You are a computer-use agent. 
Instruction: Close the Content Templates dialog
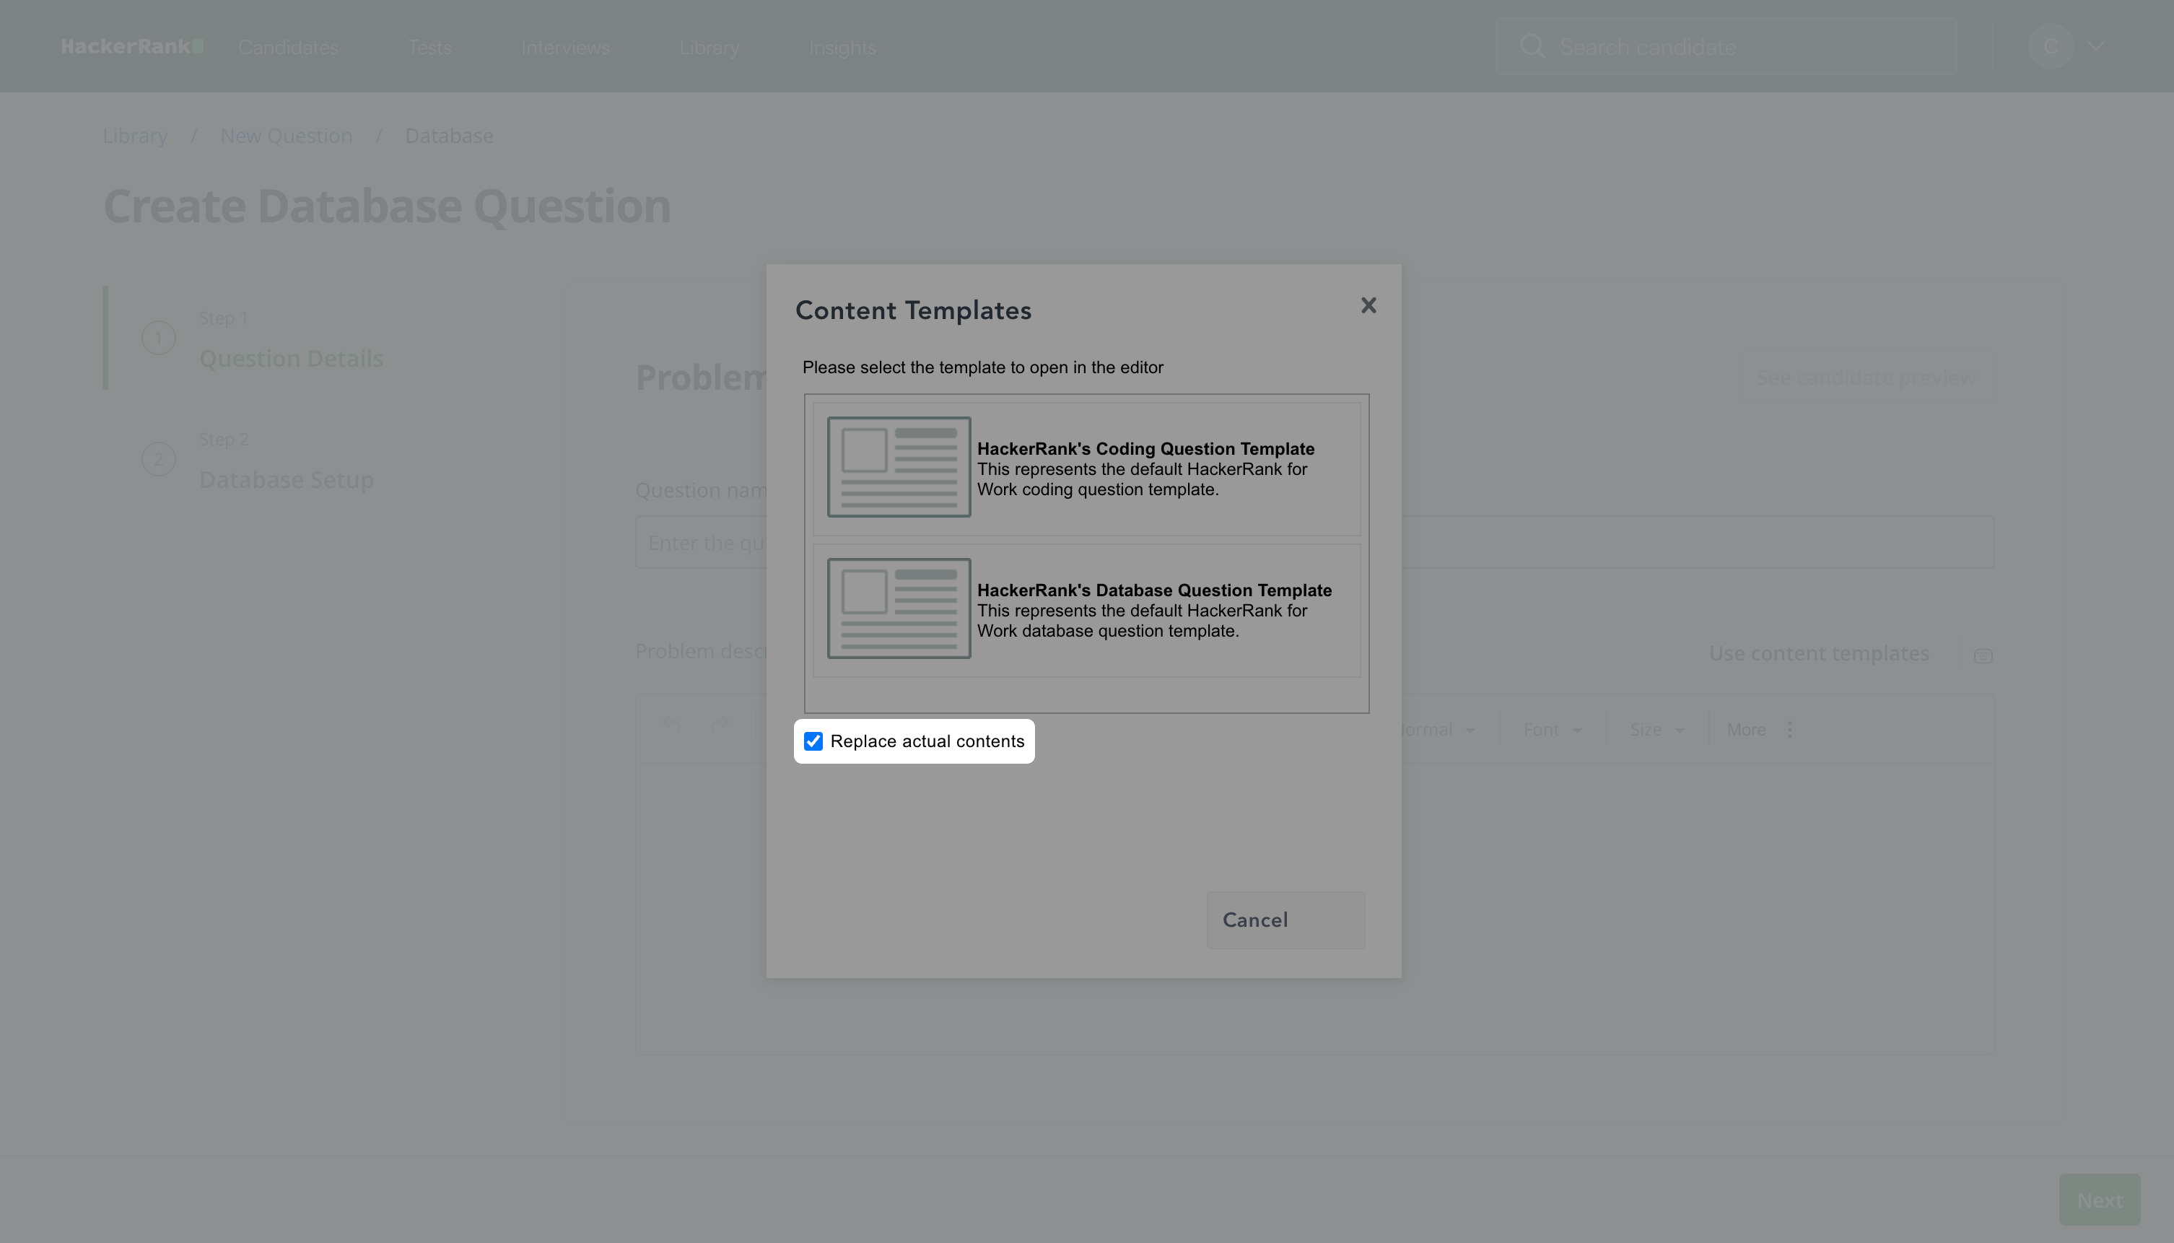click(1368, 305)
